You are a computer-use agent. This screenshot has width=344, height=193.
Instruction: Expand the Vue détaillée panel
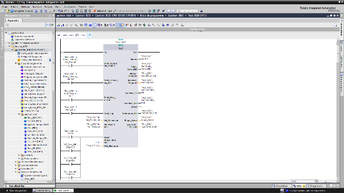[x=6, y=186]
